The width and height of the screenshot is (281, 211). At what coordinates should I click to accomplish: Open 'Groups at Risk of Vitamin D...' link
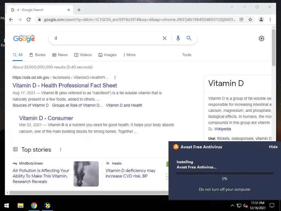pyautogui.click(x=77, y=105)
